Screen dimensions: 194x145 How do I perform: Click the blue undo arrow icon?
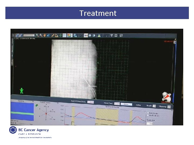pos(48,35)
